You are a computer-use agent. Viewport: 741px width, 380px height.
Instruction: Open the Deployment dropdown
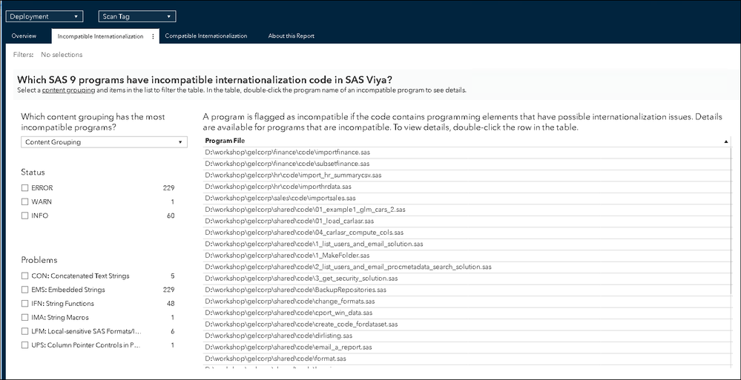click(x=45, y=16)
